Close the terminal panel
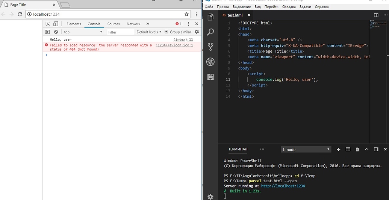This screenshot has width=389, height=200. [x=385, y=149]
